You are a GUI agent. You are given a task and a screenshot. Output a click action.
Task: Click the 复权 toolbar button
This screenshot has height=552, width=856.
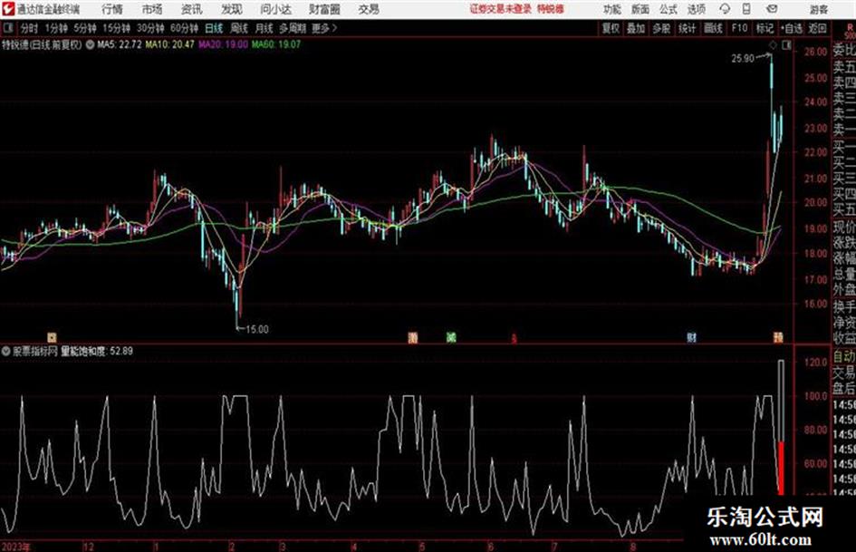click(x=611, y=28)
